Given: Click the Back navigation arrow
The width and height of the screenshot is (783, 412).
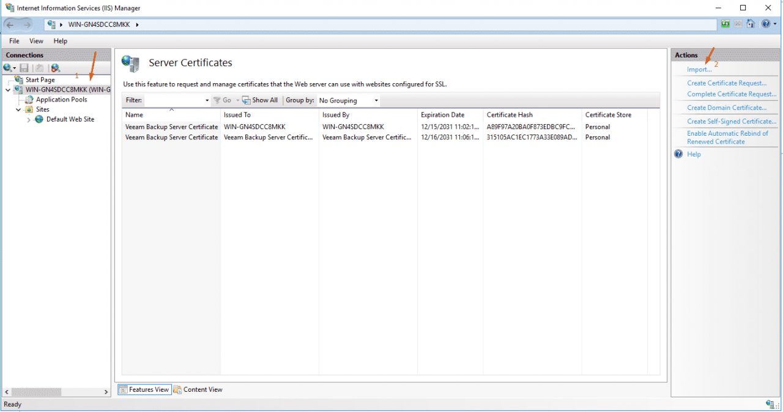Looking at the screenshot, I should [x=10, y=24].
